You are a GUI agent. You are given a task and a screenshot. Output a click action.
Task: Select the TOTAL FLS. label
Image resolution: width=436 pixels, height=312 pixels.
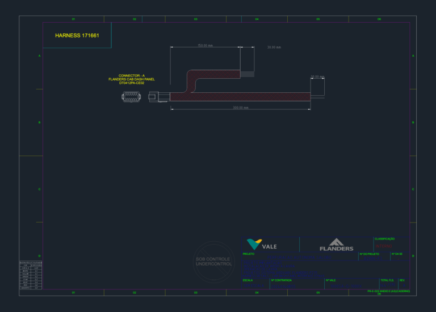tap(387, 280)
